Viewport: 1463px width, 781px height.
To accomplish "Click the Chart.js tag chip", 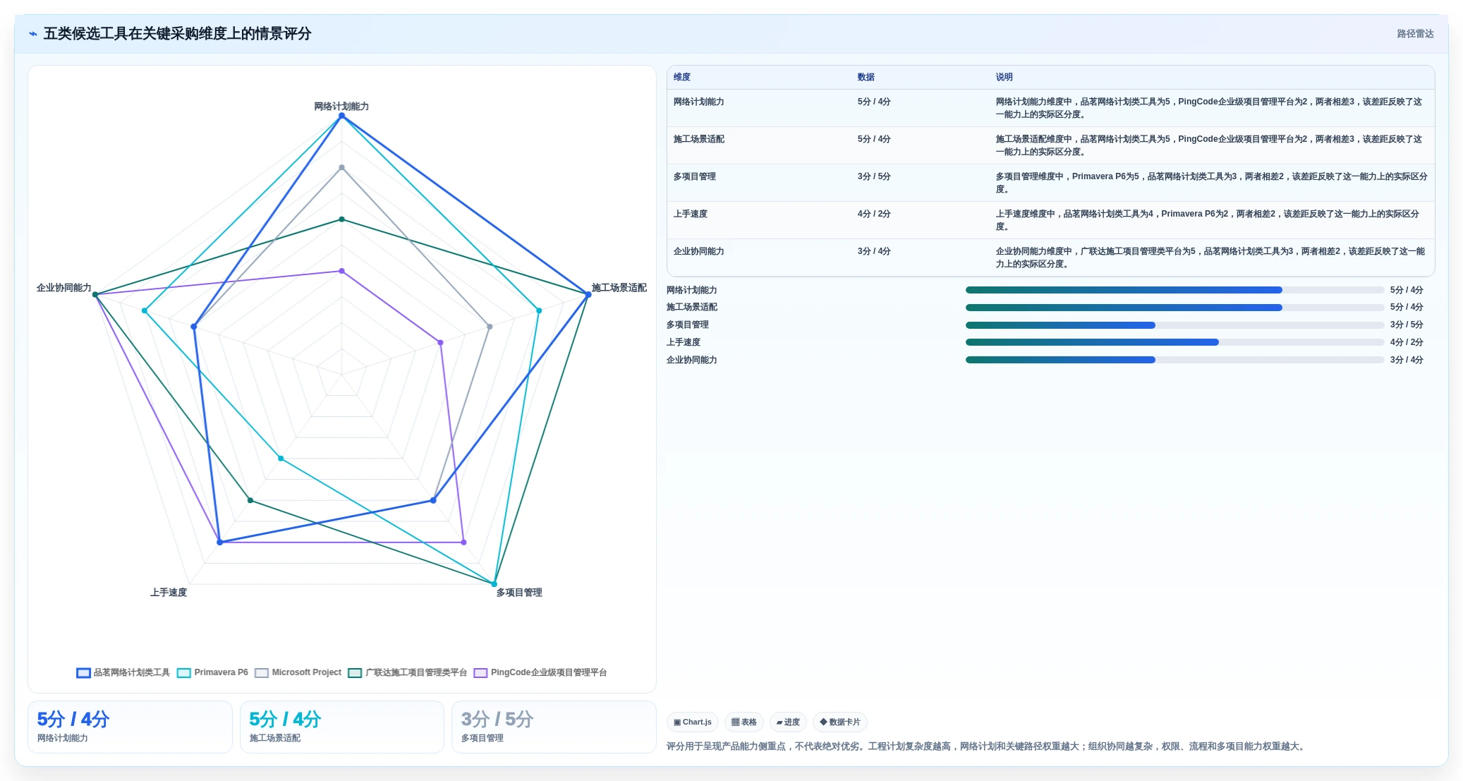I will pyautogui.click(x=693, y=722).
